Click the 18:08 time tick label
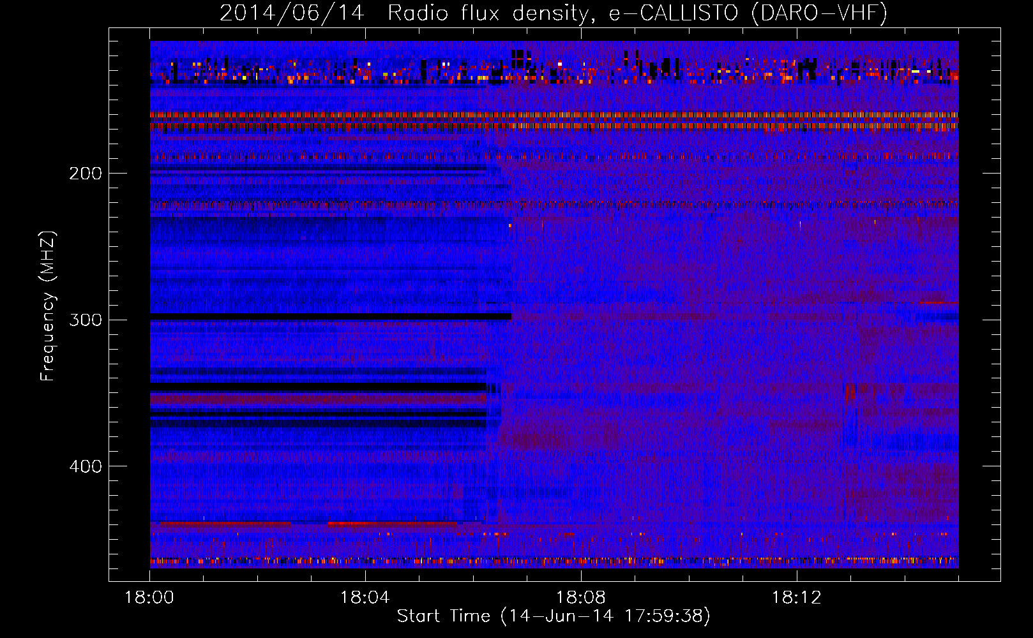Screen dimensions: 1033x638 click(x=581, y=598)
